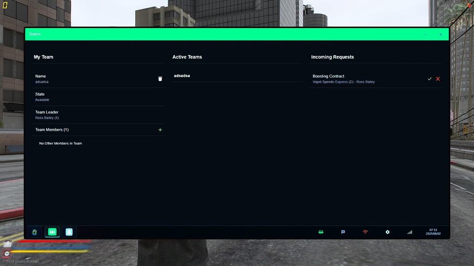Switch to the Incoming Requests section
Viewport: 474px width, 266px height.
point(332,57)
